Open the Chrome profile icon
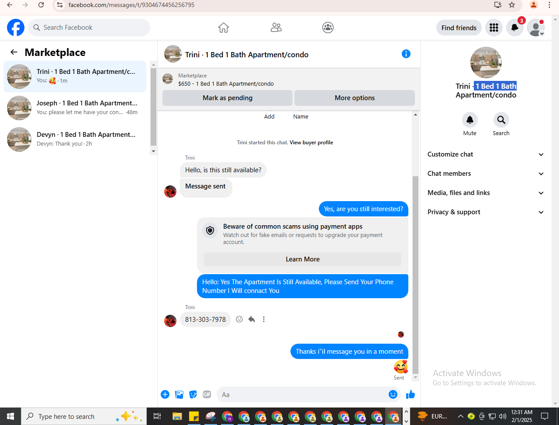The image size is (559, 425). click(x=534, y=5)
